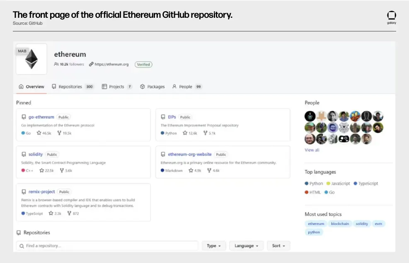
Task: Select the blockchain topic tag
Action: pos(340,224)
